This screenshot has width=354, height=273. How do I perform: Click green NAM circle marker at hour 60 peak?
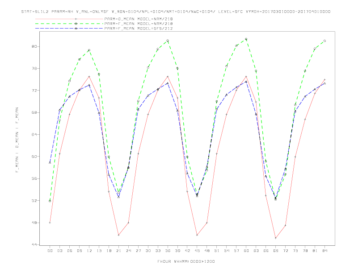[x=246, y=39]
